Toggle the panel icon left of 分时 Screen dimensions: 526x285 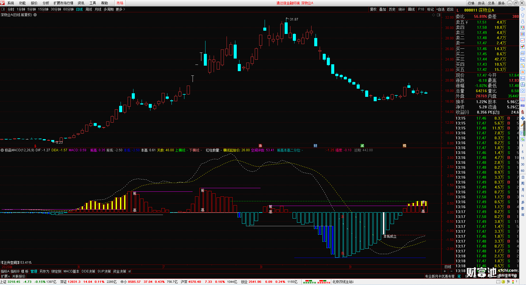click(x=3, y=9)
